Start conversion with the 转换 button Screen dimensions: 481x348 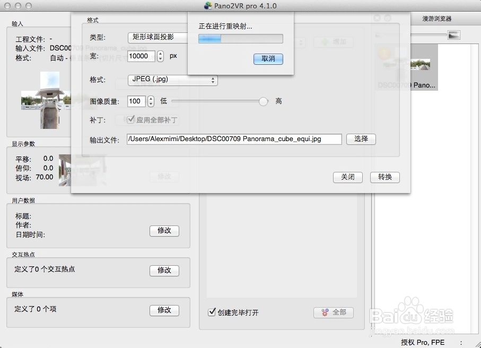click(x=384, y=177)
